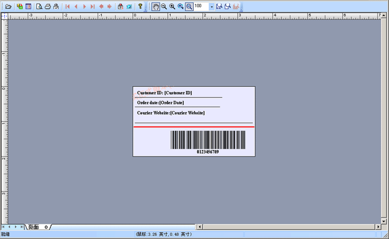Go to last page tab arrow

[x=21, y=227]
